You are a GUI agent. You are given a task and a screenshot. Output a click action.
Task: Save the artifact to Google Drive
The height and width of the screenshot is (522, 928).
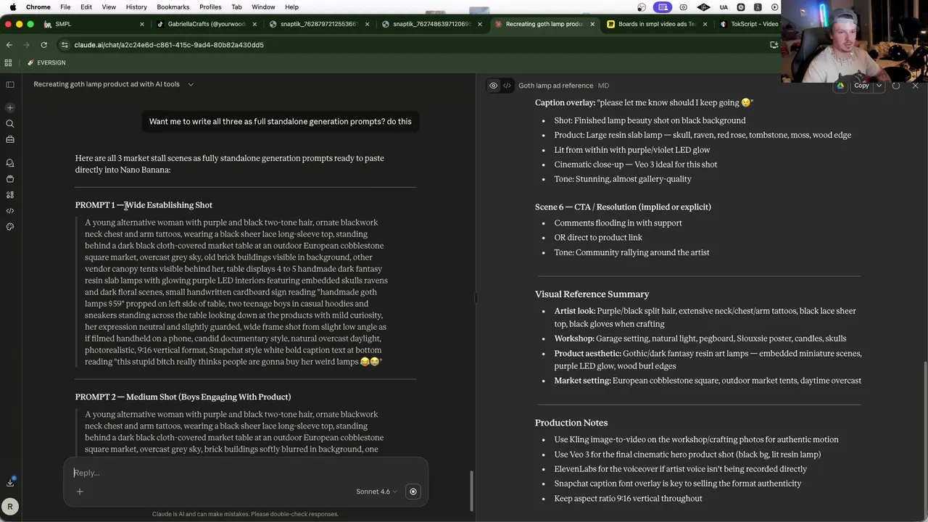[840, 86]
